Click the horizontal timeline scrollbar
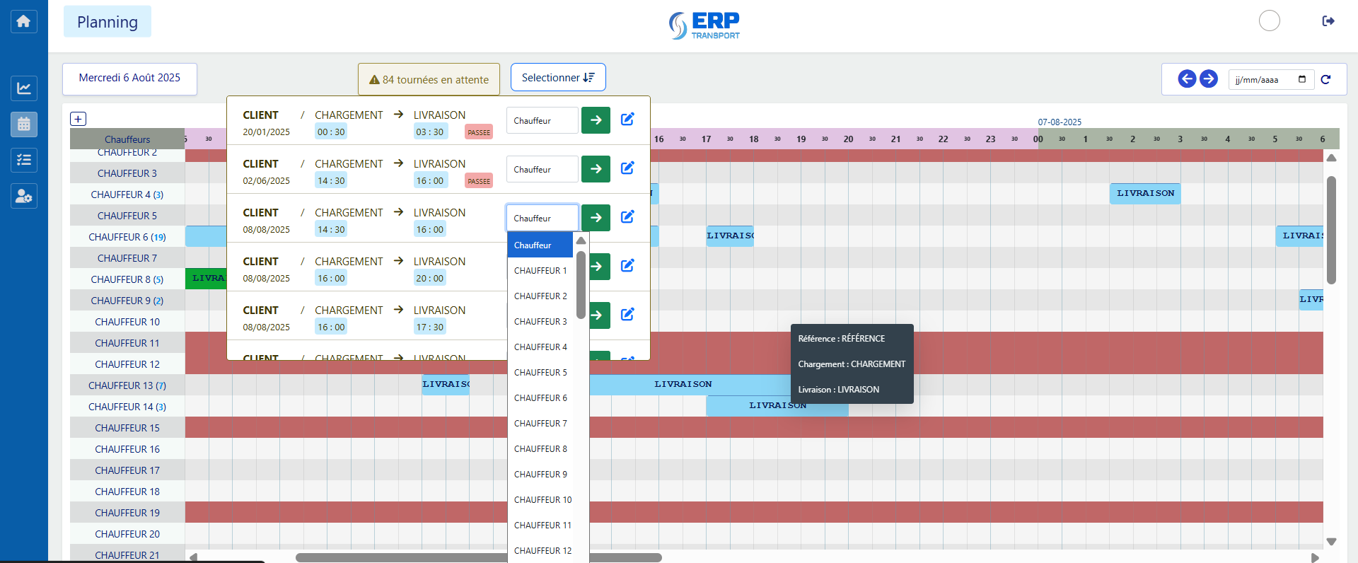 478,557
